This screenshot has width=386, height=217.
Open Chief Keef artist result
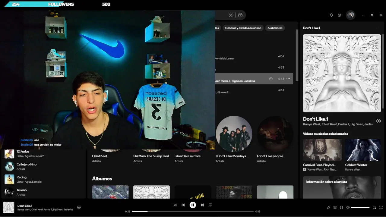pyautogui.click(x=100, y=156)
